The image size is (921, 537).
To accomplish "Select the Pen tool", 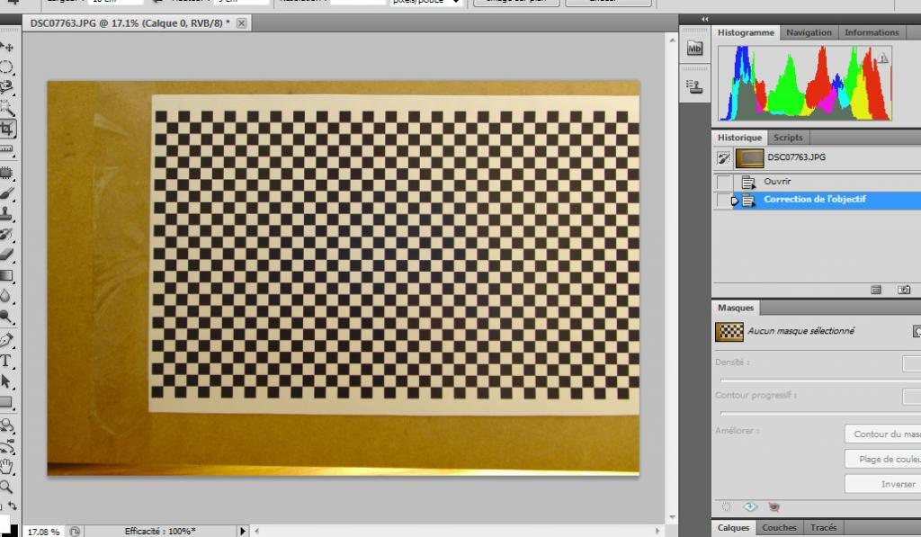I will (x=6, y=340).
